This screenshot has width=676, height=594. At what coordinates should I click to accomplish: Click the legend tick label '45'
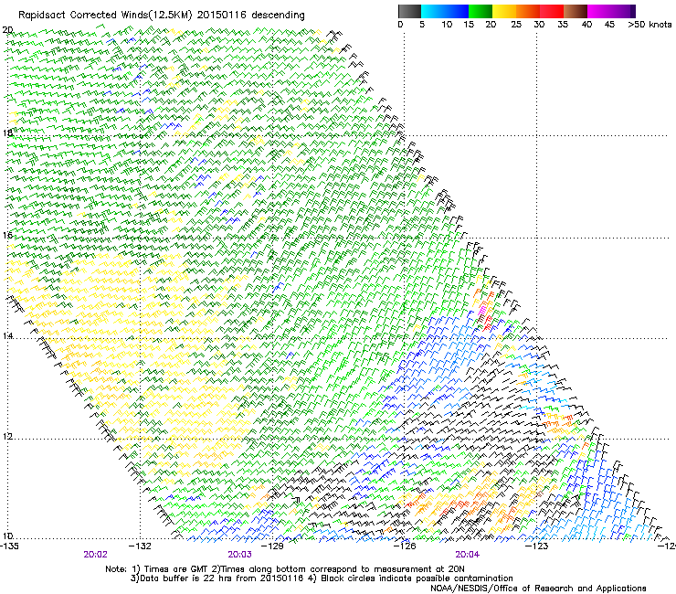tap(609, 25)
